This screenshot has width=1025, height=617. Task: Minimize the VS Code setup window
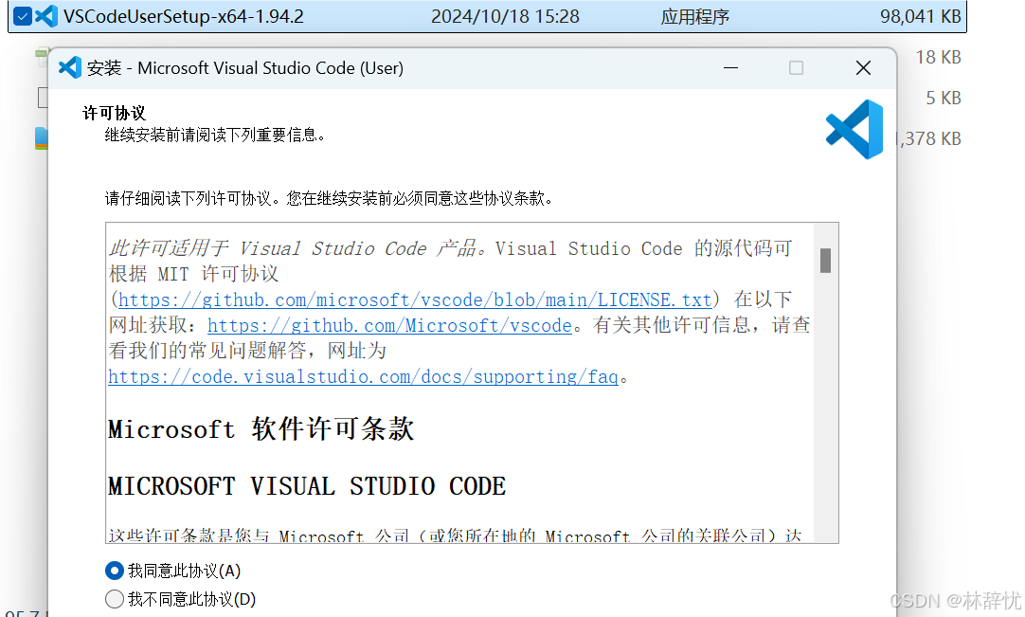click(730, 67)
